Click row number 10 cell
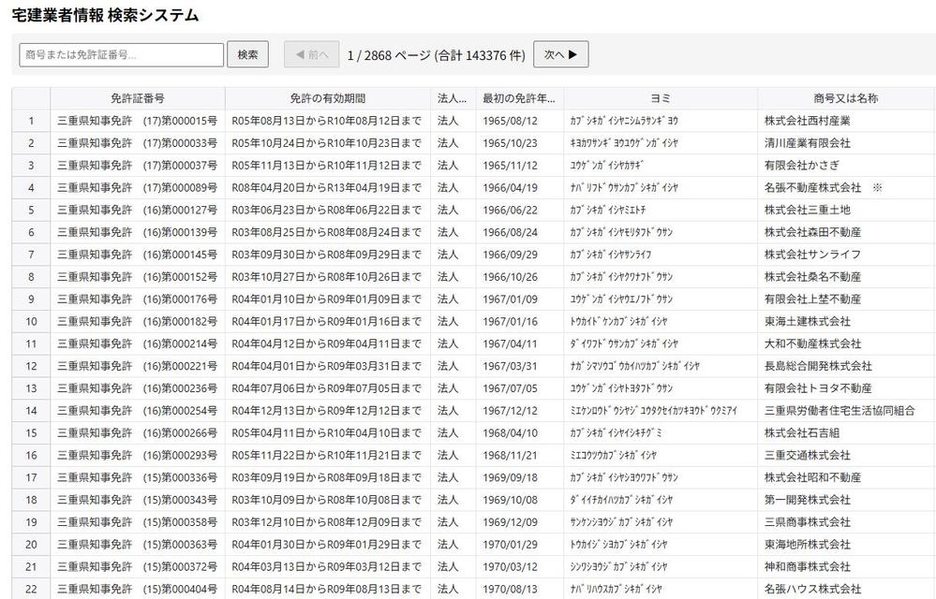Viewport: 936px width, 599px height. (x=31, y=321)
